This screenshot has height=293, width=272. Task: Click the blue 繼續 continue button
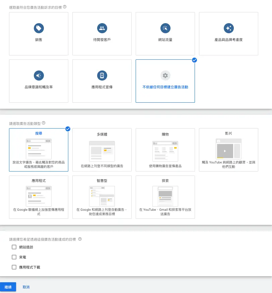(8, 287)
